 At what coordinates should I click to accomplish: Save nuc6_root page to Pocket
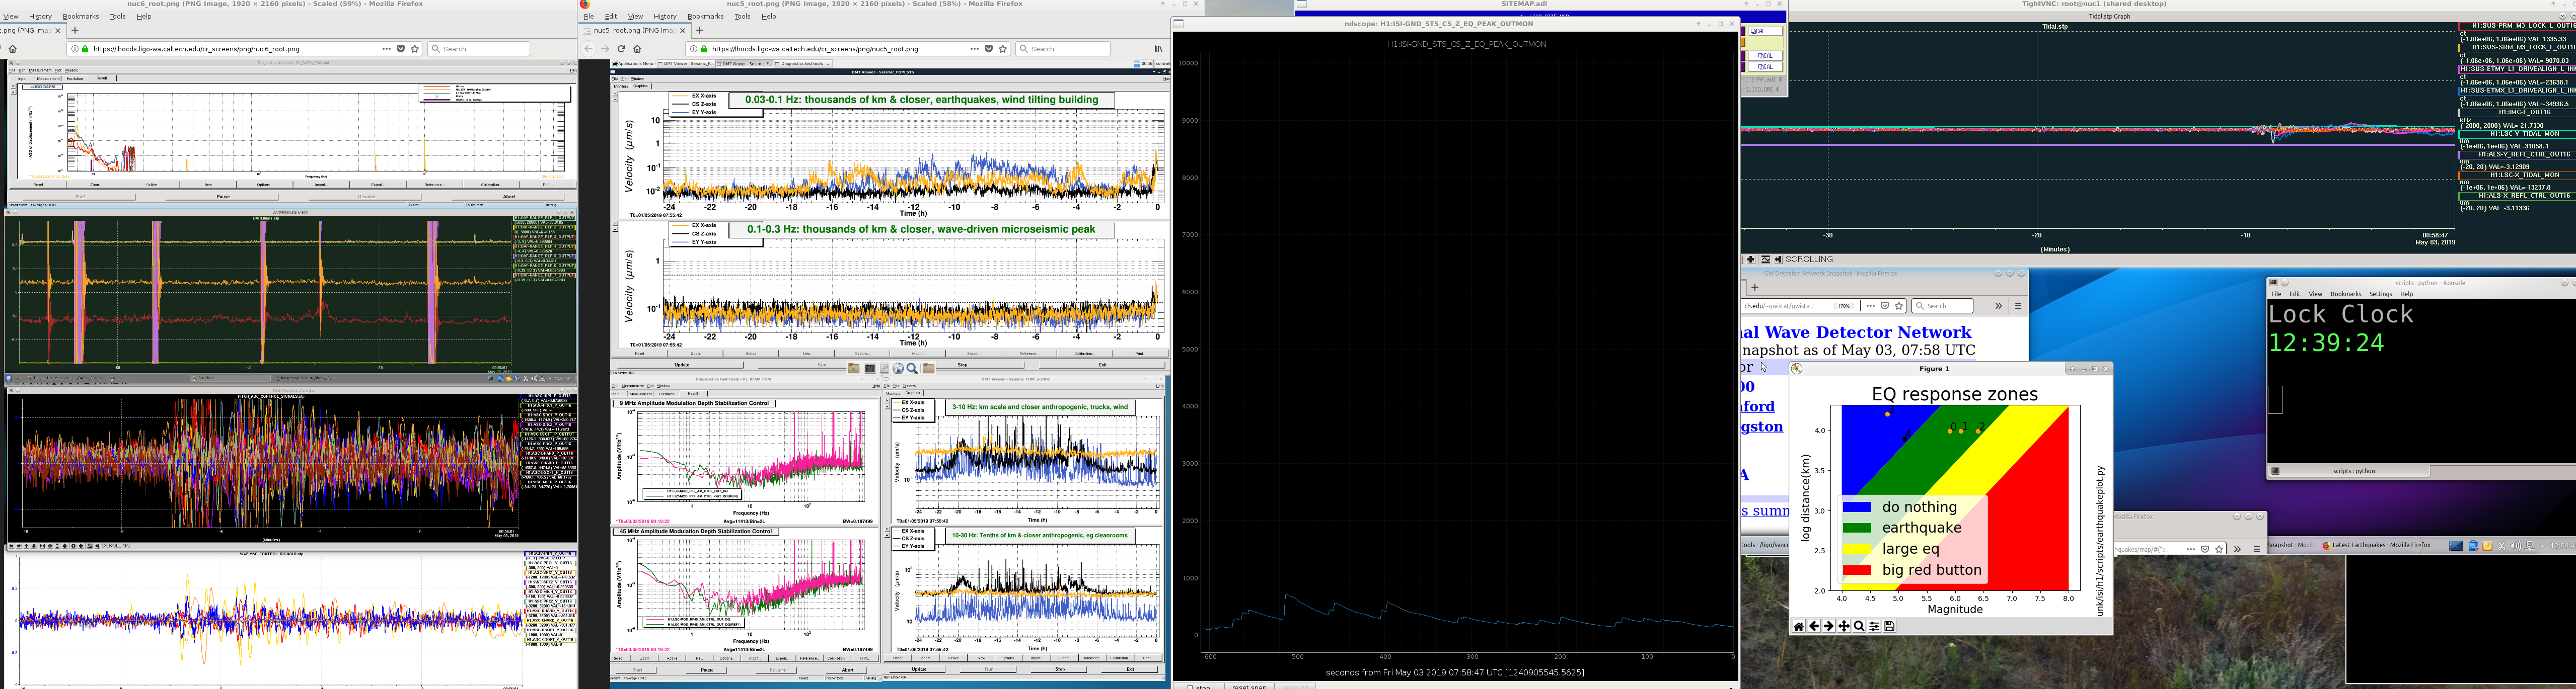click(x=401, y=48)
